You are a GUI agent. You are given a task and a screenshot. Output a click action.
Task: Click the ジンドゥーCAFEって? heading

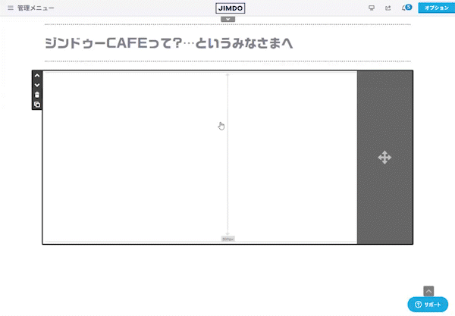[169, 43]
